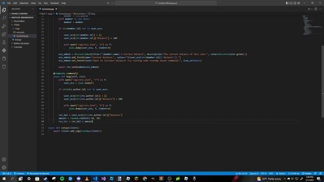Expand the DiscordBot folder
The image size is (324, 182).
click(22, 21)
